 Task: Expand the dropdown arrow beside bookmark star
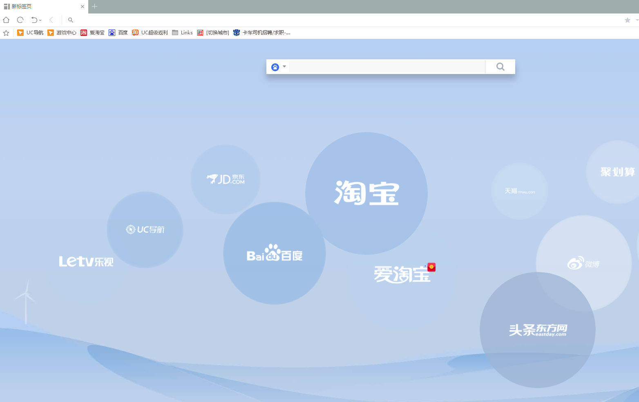tap(637, 20)
